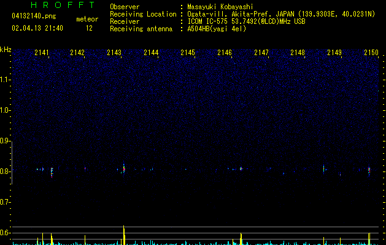Click the kHz axis unit label
Screen dimensions: 386x245
point(6,50)
